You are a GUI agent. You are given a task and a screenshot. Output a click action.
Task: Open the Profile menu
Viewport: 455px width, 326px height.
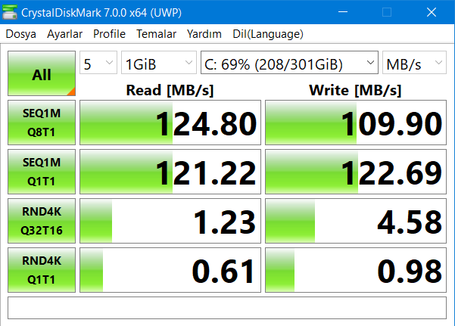[109, 34]
